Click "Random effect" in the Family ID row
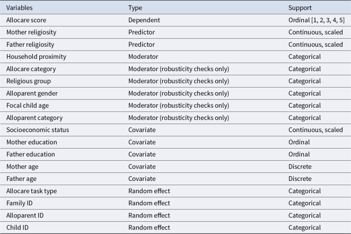 pos(149,203)
